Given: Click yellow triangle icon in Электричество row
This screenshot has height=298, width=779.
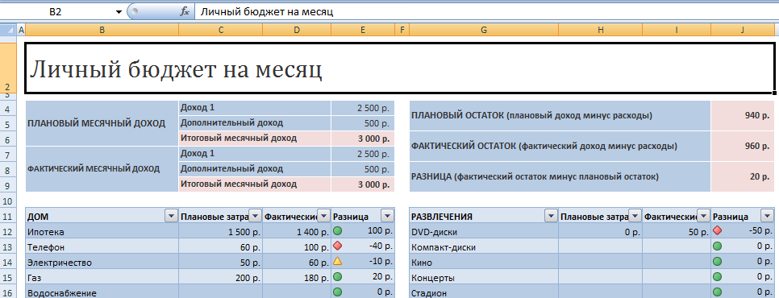Looking at the screenshot, I should pyautogui.click(x=337, y=261).
